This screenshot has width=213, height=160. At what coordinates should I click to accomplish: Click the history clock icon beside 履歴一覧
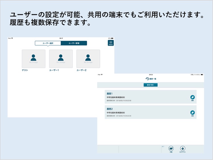coord(147,79)
